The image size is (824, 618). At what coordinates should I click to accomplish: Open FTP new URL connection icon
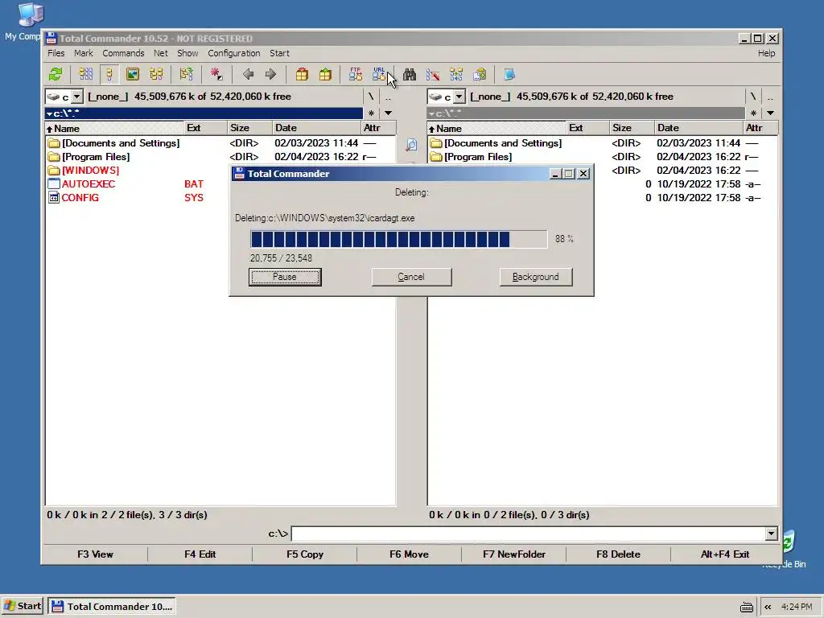[379, 74]
